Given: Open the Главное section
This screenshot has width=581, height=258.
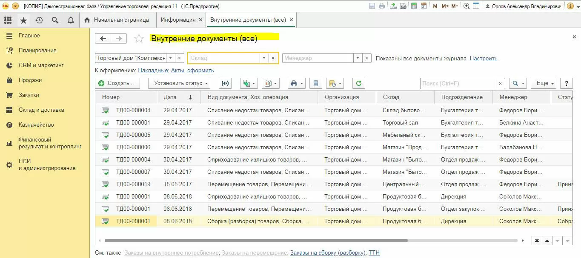Looking at the screenshot, I should tap(29, 36).
